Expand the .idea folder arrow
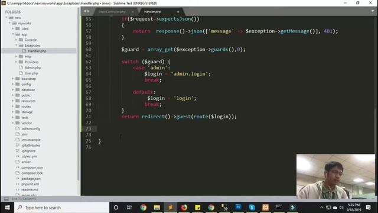The image size is (378, 213). (x=13, y=29)
